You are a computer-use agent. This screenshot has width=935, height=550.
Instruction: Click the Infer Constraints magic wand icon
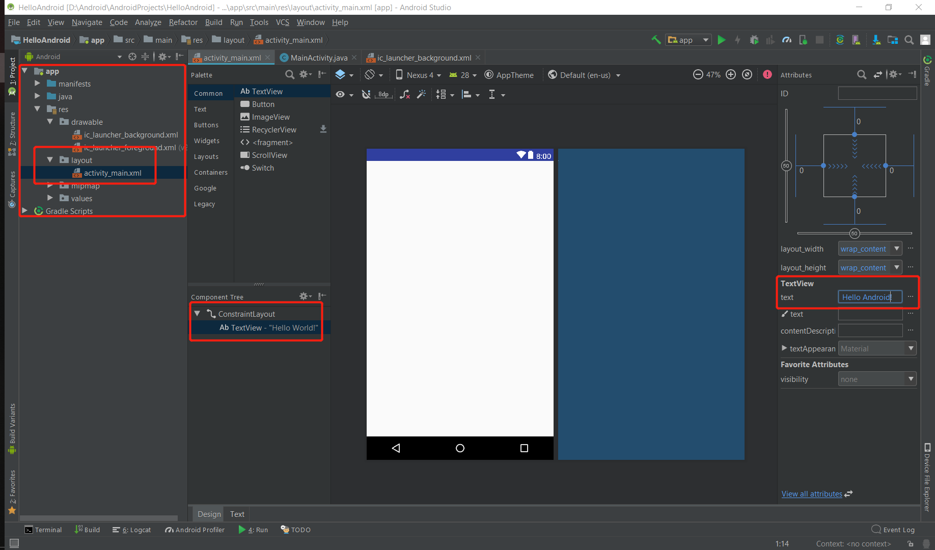tap(421, 94)
